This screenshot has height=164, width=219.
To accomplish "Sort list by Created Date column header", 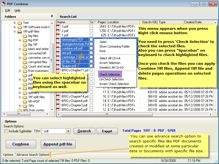I will tap(193, 22).
